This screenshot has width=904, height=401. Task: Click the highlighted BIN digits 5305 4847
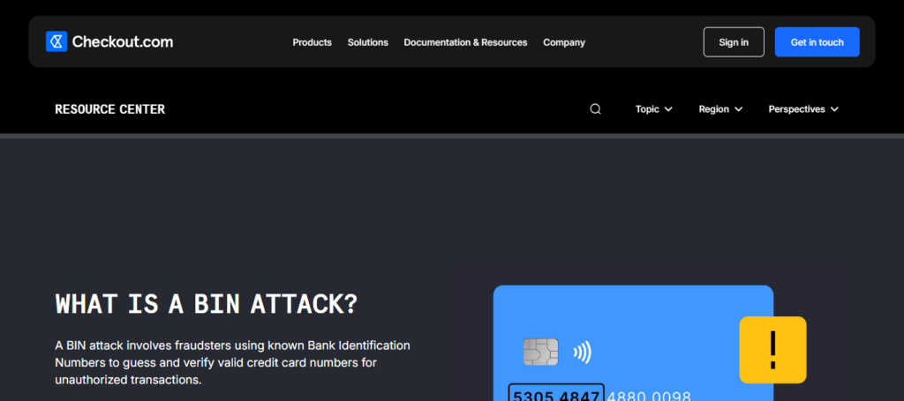pos(556,394)
